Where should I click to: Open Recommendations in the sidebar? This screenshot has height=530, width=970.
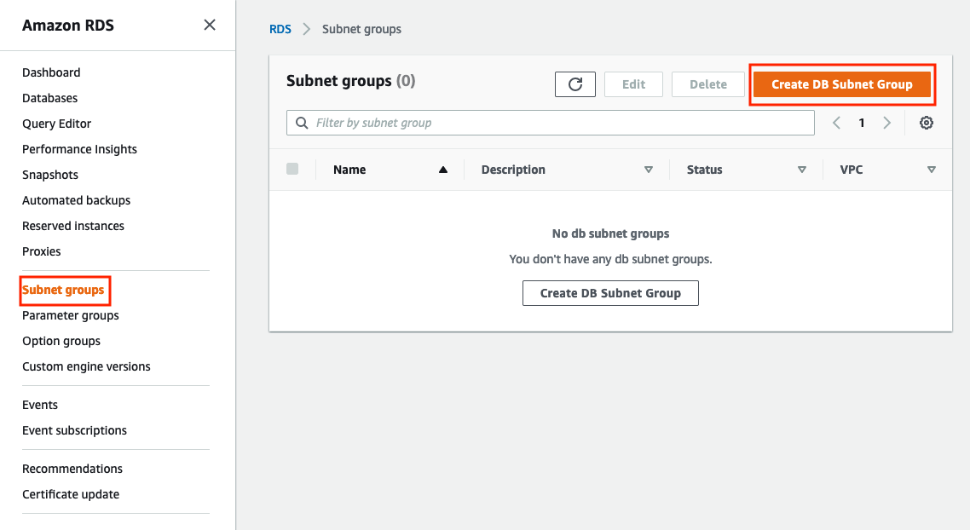(x=72, y=469)
